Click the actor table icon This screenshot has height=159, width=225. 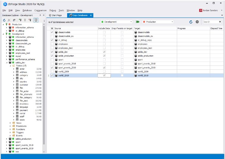17,69
